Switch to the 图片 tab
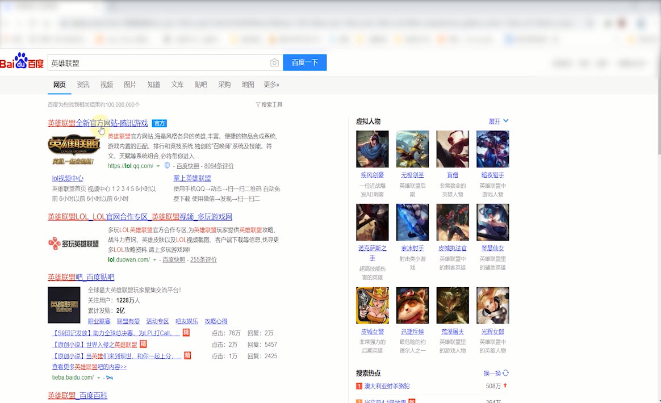Image resolution: width=661 pixels, height=403 pixels. [x=130, y=85]
